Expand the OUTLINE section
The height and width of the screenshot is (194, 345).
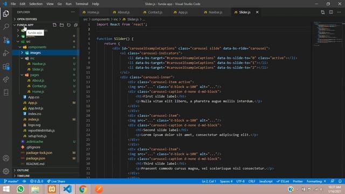23,170
